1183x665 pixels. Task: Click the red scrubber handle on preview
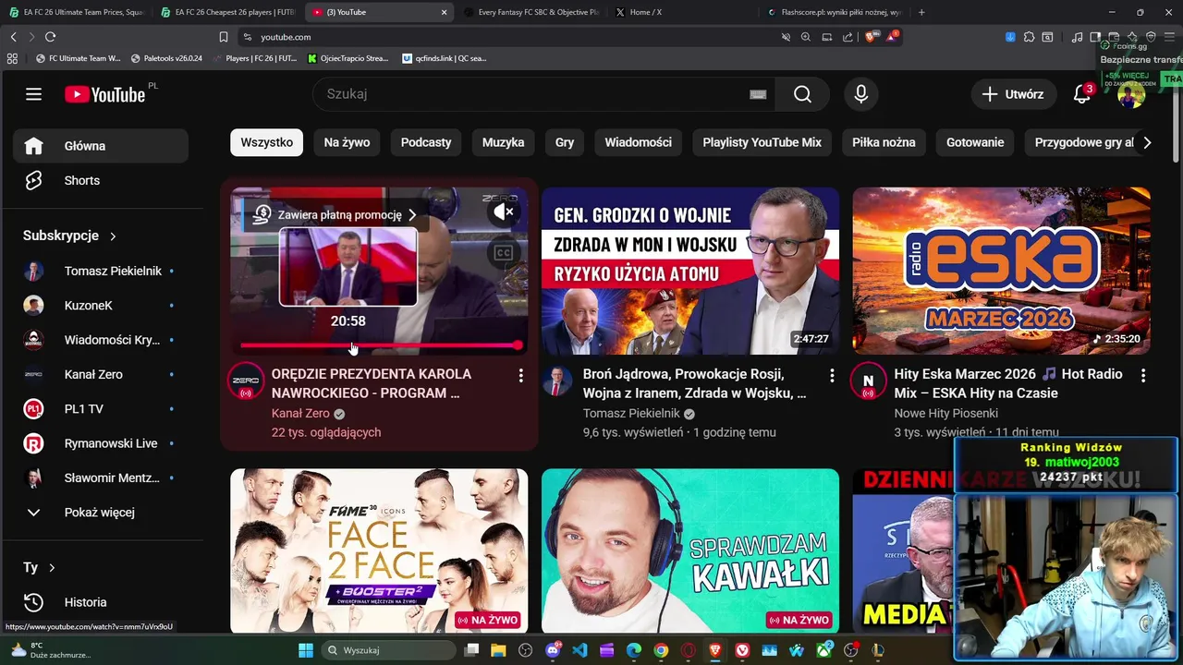pyautogui.click(x=518, y=345)
